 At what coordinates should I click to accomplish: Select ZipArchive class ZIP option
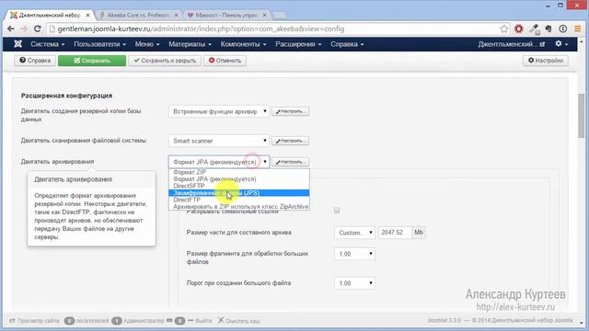(x=239, y=206)
